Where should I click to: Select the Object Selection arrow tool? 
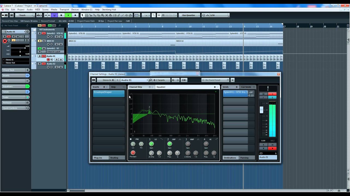82,15
